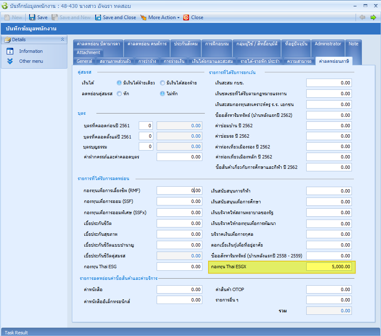This screenshot has height=336, width=381.
Task: Select มีเงินได้ฝ่ายเดียว radio button
Action: [x=120, y=83]
